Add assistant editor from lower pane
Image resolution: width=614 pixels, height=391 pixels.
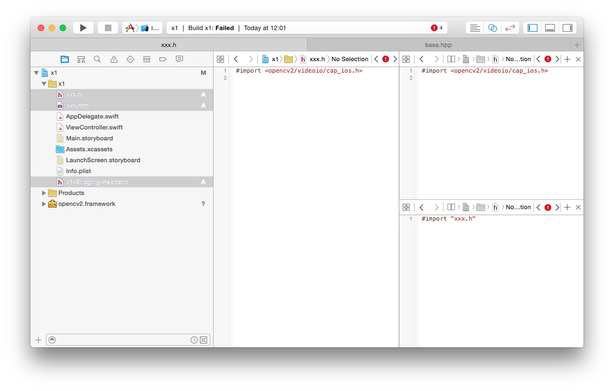(x=568, y=208)
